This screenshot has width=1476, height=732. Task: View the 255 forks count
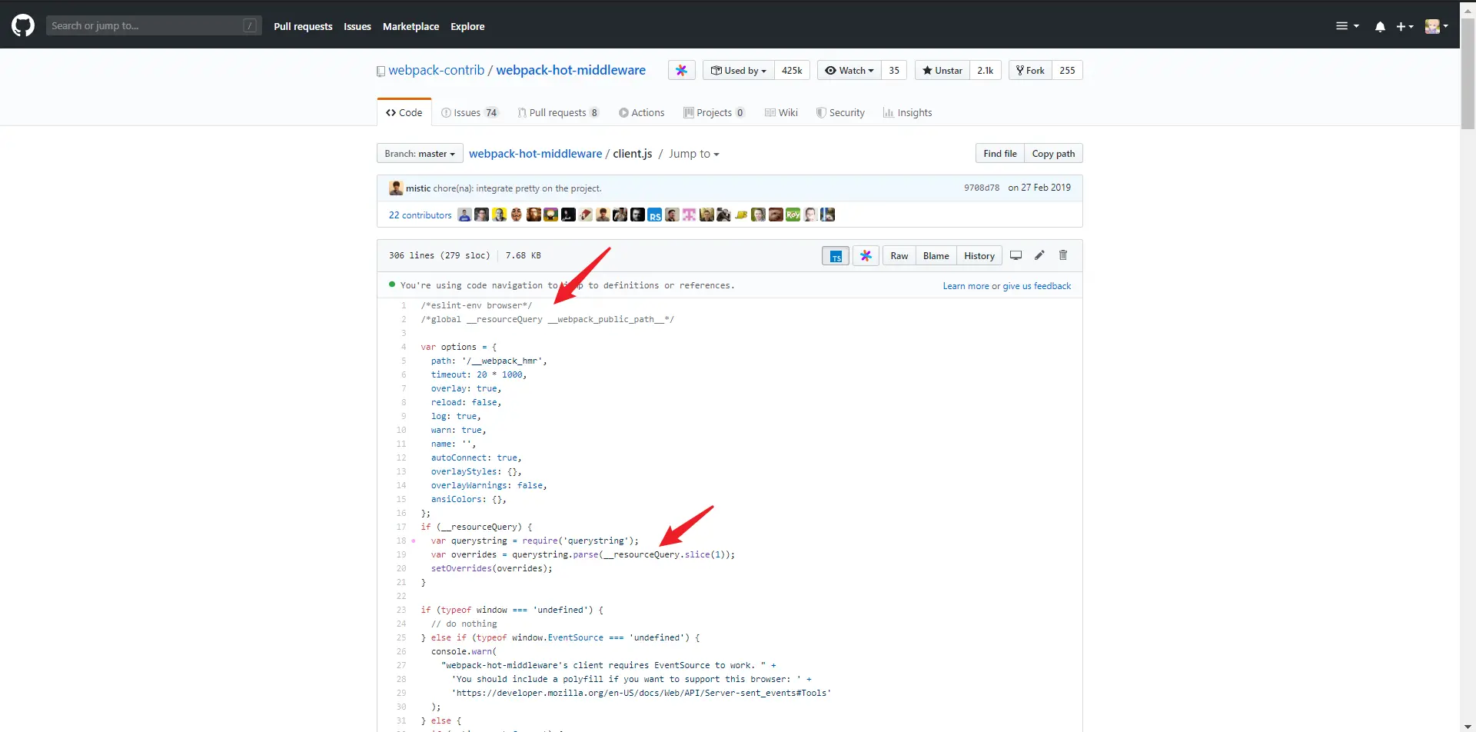1067,70
